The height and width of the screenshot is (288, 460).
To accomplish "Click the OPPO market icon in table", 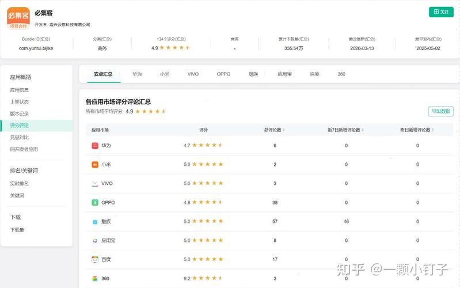I will tap(95, 203).
